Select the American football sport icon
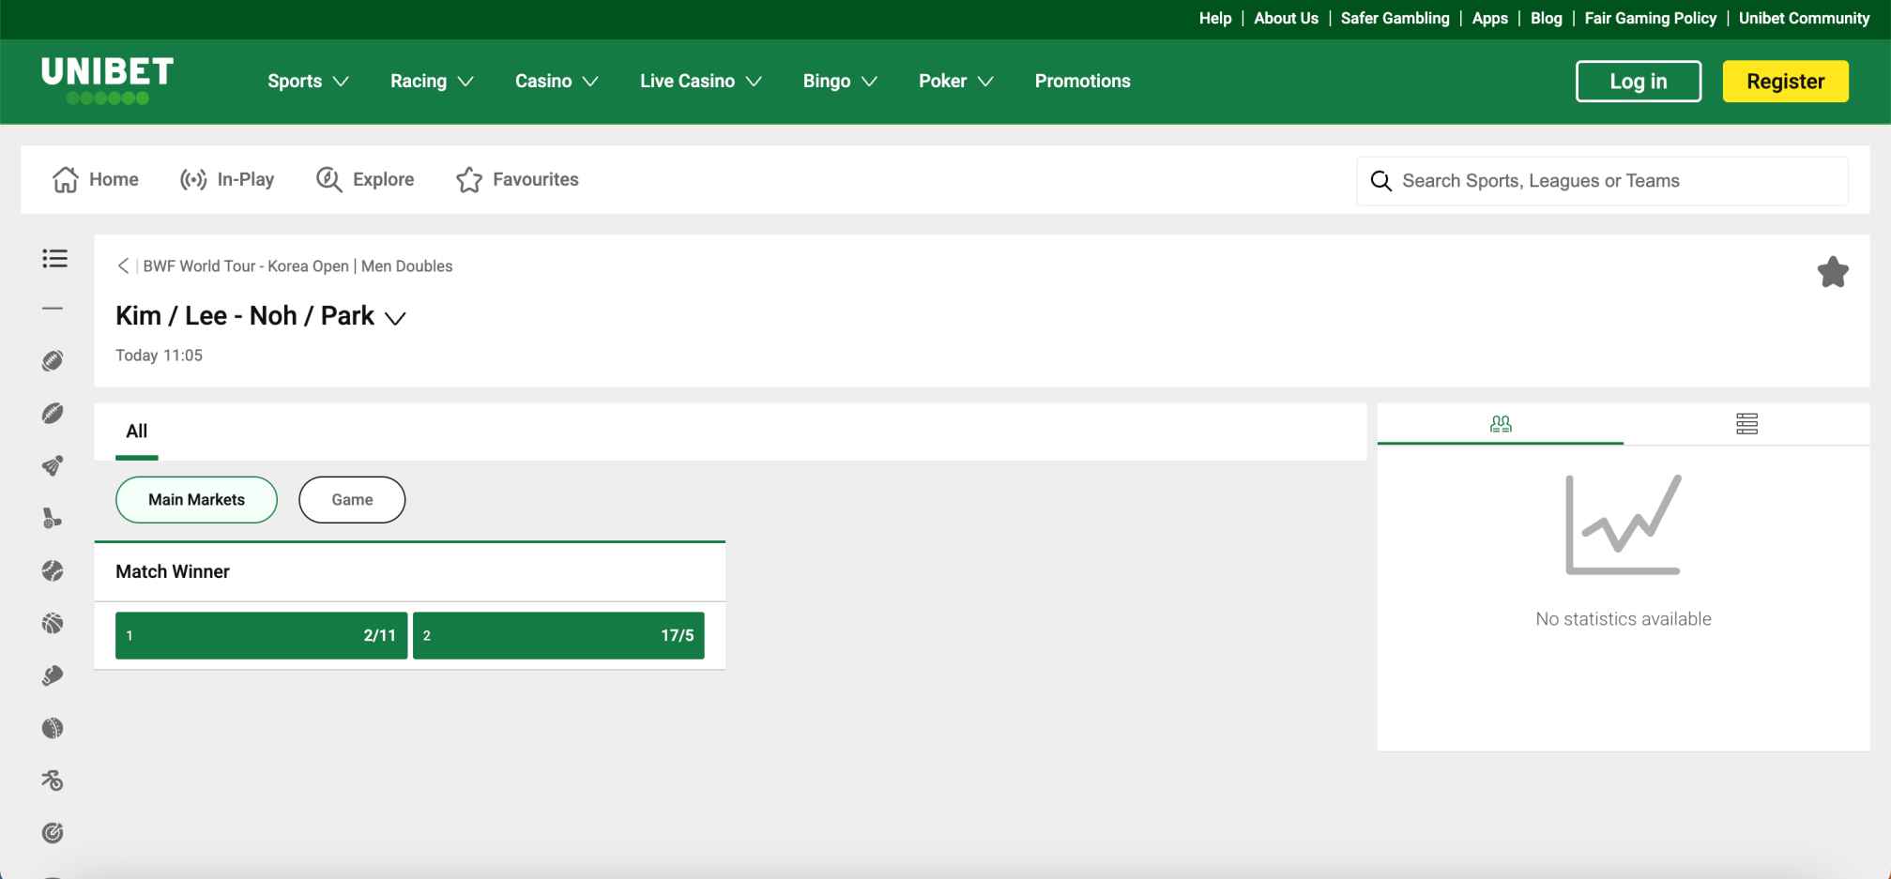 53,358
